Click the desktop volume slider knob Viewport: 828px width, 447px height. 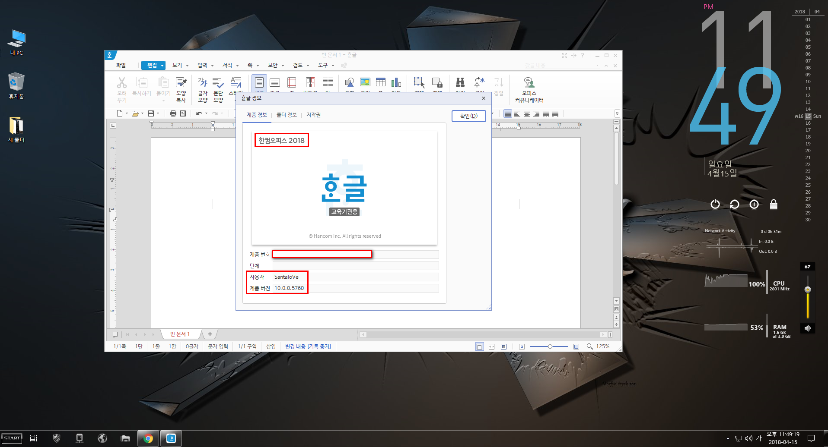[807, 290]
